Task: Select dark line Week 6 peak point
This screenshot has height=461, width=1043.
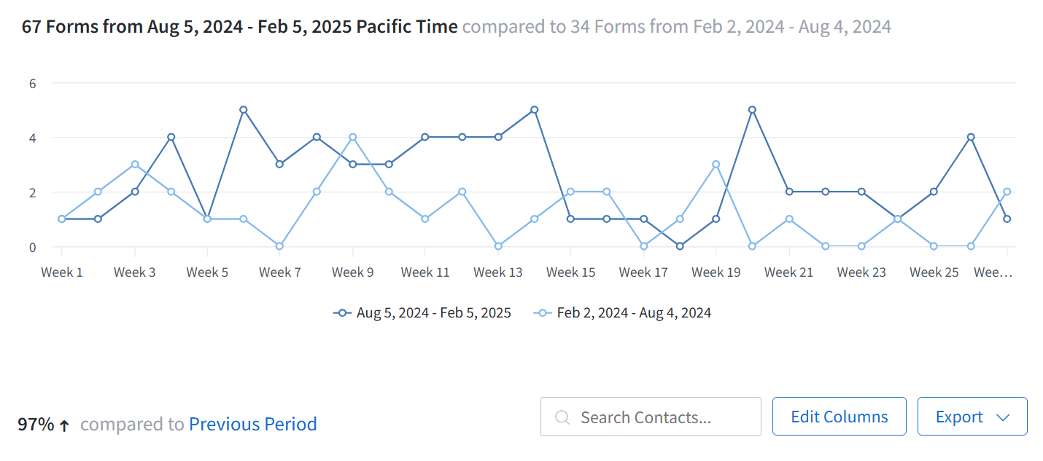Action: pyautogui.click(x=244, y=110)
